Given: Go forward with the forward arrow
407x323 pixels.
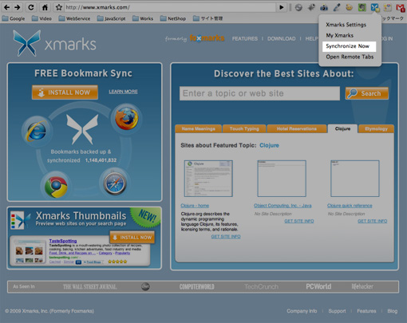Looking at the screenshot, I should click(18, 7).
